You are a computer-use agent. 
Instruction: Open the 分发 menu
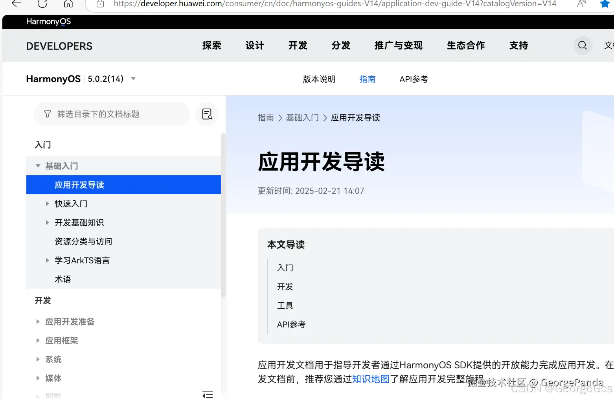point(341,46)
